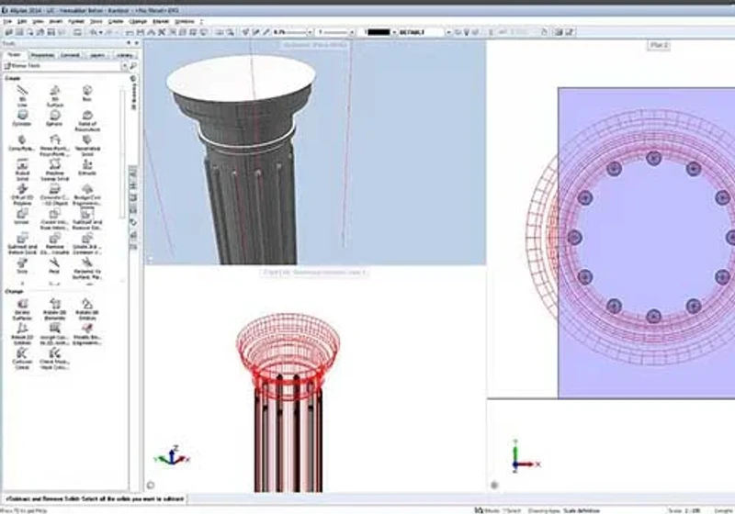Select the Slice tool
The width and height of the screenshot is (735, 514).
pos(22,265)
